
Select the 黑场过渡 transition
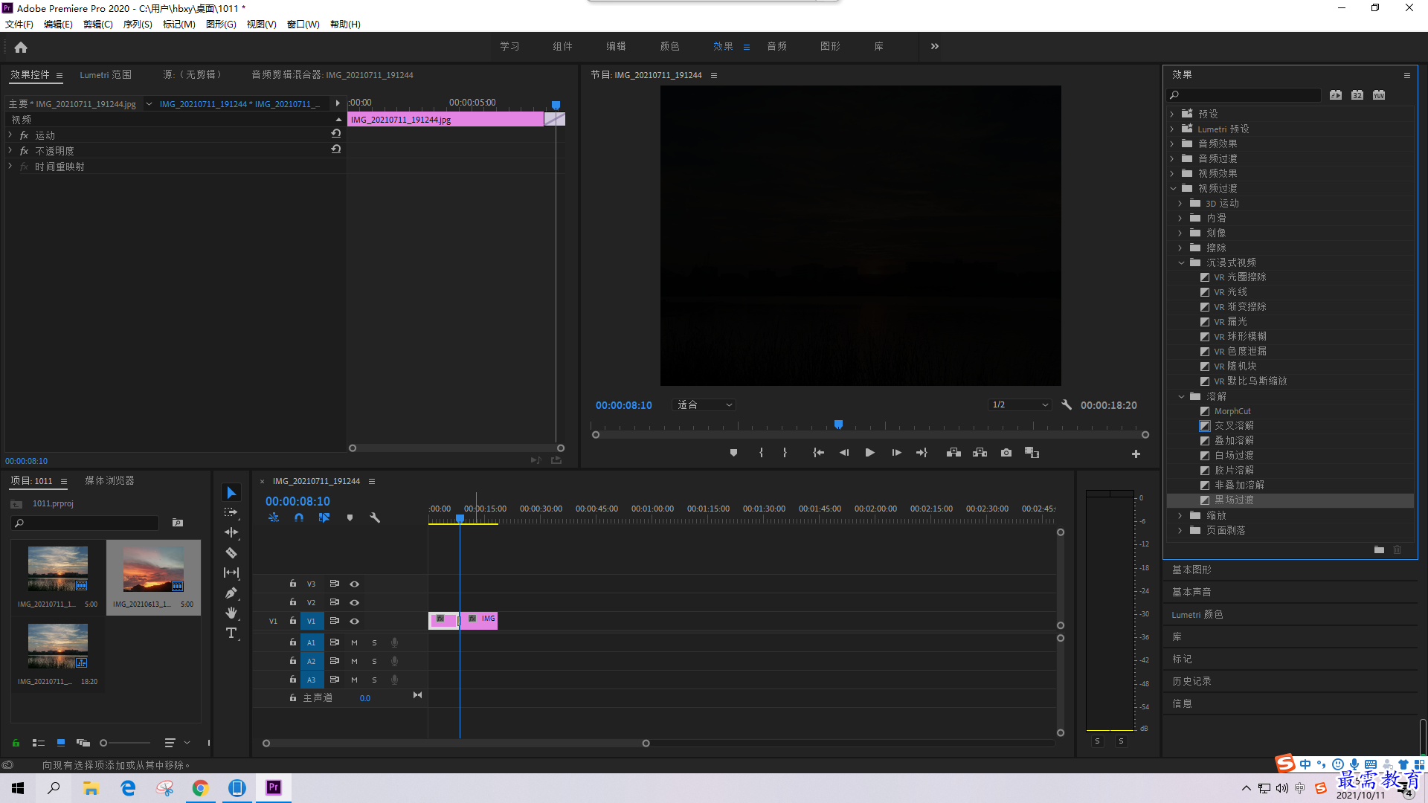click(x=1234, y=500)
